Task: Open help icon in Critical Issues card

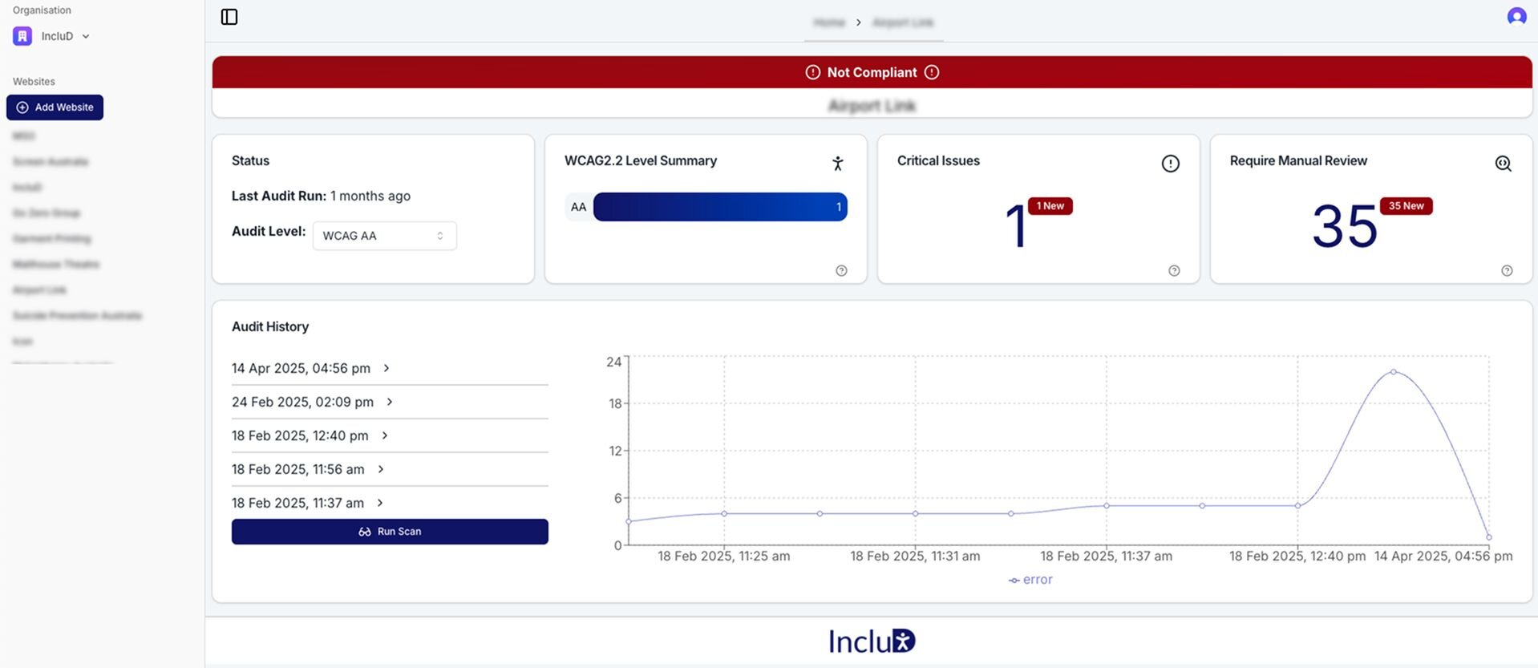Action: click(1174, 271)
